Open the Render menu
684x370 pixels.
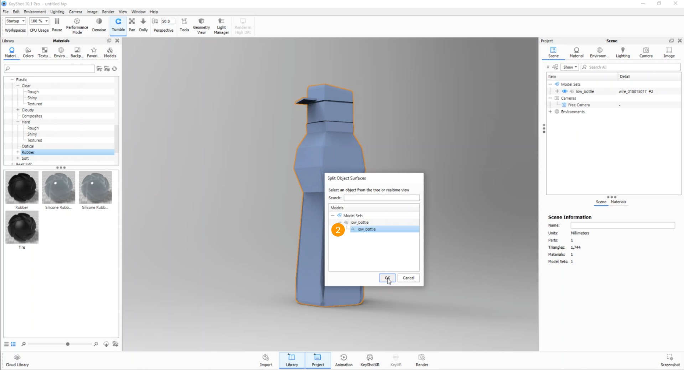[108, 12]
